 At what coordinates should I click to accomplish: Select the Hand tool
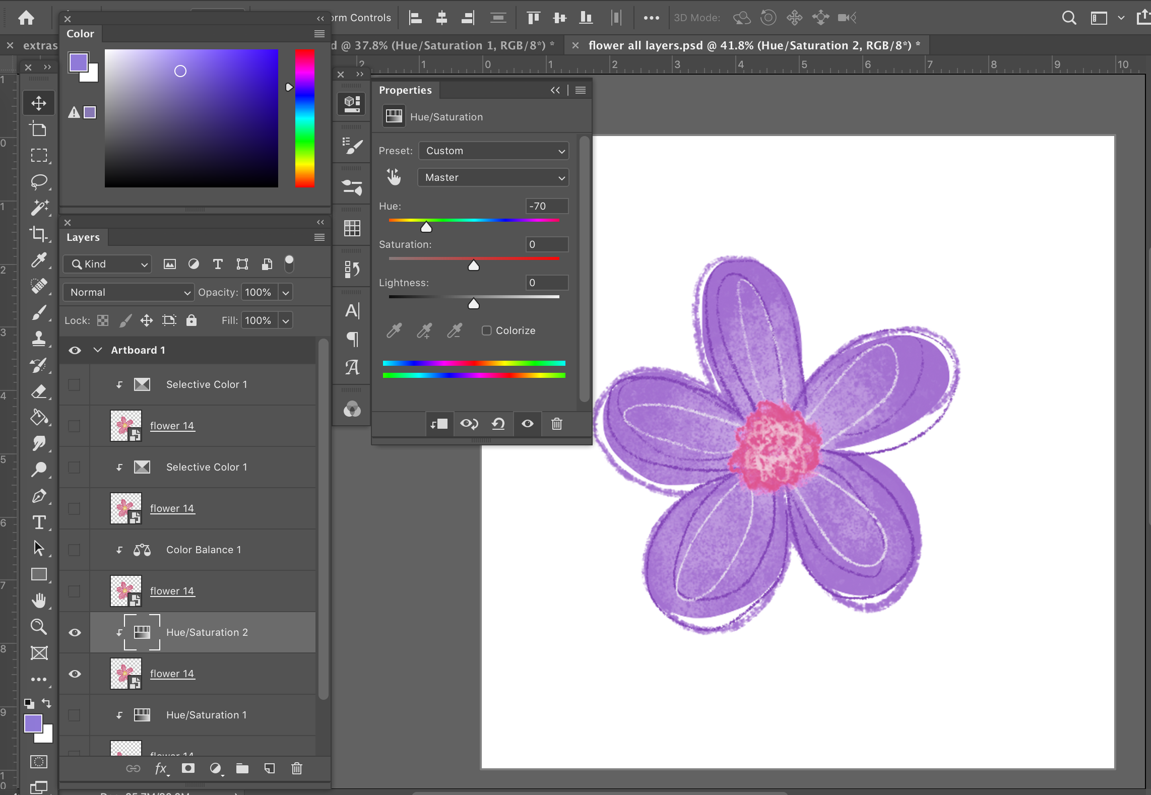pos(39,601)
